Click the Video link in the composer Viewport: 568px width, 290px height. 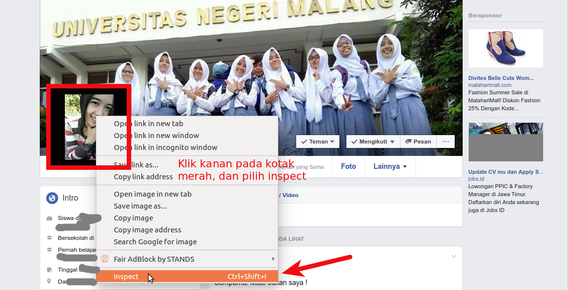[290, 195]
